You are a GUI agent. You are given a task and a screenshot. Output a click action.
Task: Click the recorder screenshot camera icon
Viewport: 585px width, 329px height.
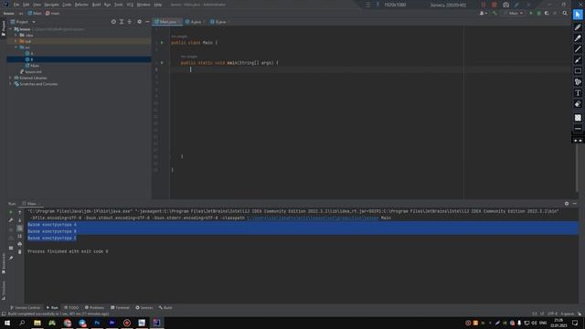coord(505,5)
